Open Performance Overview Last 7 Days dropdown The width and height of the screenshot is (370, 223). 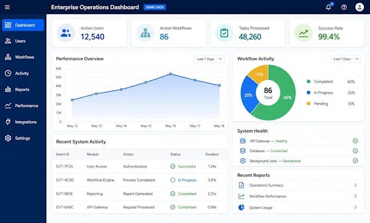tap(209, 59)
